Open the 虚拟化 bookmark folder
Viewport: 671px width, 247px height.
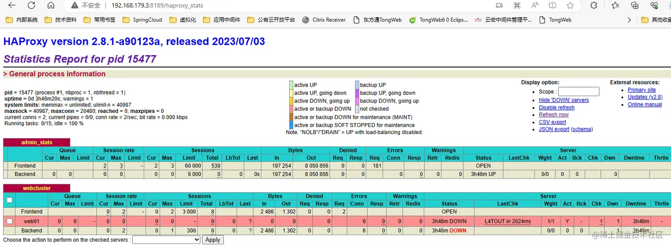pyautogui.click(x=183, y=20)
